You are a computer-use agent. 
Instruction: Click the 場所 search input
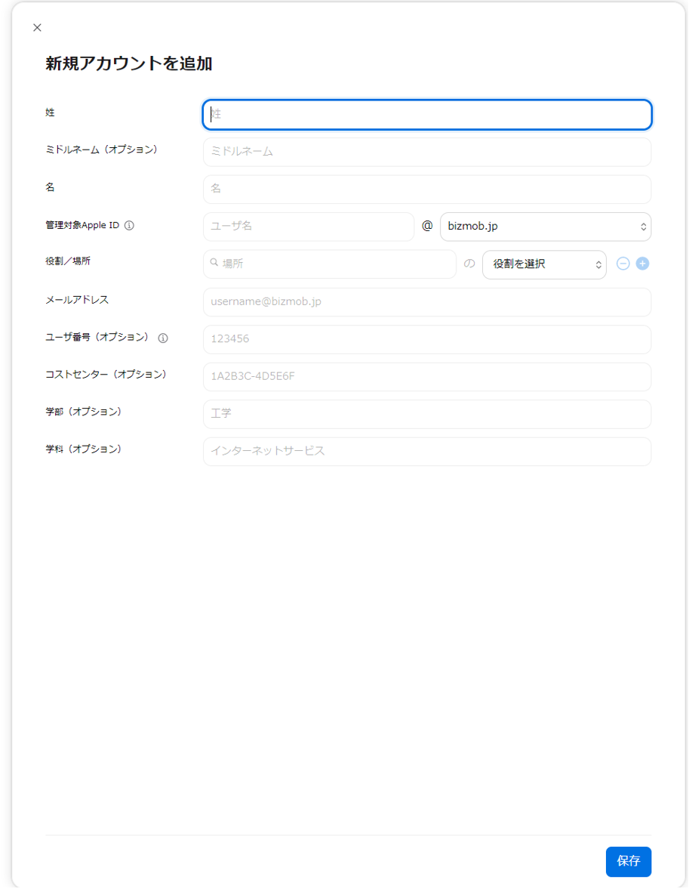(x=336, y=264)
